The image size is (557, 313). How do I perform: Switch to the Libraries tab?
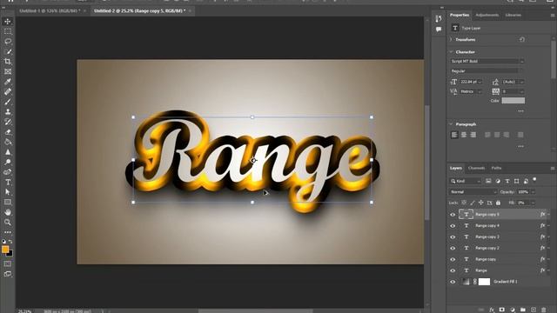(x=513, y=15)
